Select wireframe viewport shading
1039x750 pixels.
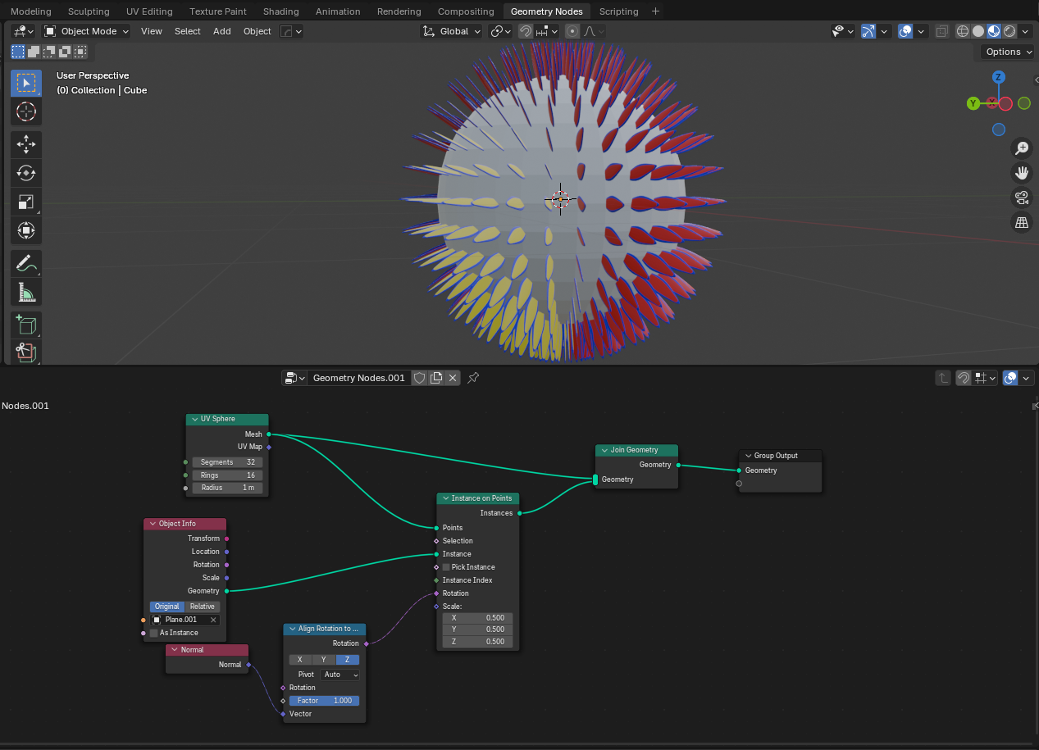click(963, 31)
